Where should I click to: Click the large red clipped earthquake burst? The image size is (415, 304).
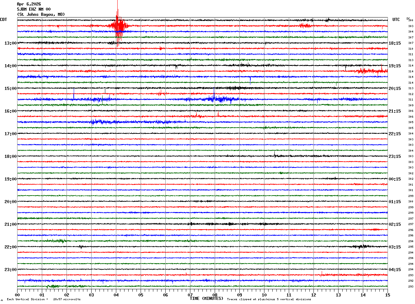point(118,25)
